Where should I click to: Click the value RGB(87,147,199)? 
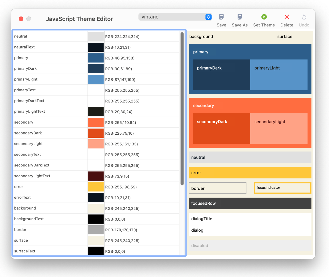pyautogui.click(x=120, y=80)
